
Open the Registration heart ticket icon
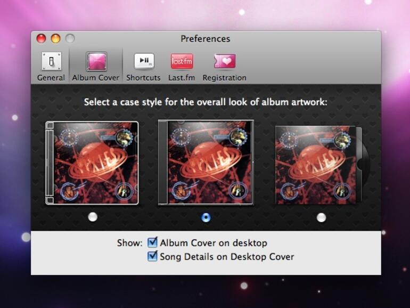pos(225,61)
